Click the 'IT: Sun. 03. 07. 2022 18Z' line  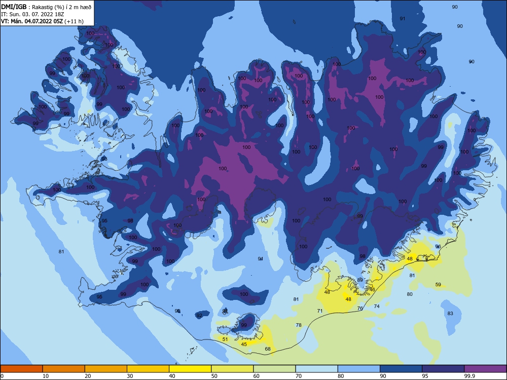[32, 14]
